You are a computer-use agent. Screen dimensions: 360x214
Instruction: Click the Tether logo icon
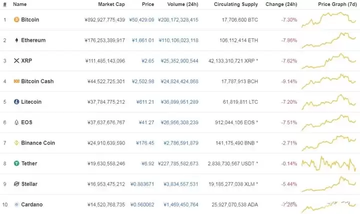coord(16,163)
